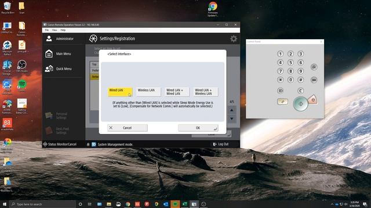The image size is (371, 208).
Task: Click the Settings/Registration gear icon
Action: point(234,39)
